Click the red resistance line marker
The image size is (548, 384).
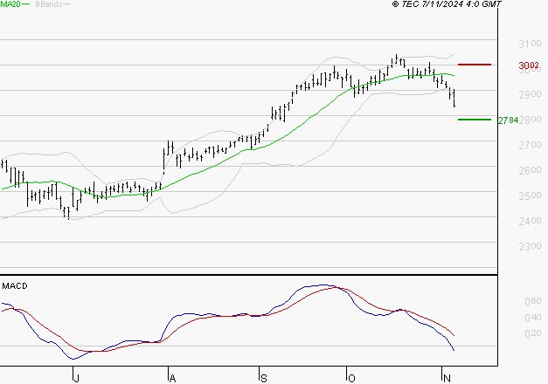pyautogui.click(x=475, y=65)
